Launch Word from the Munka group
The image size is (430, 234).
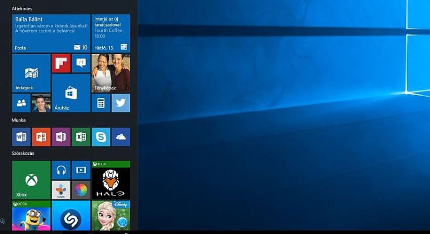tap(21, 137)
